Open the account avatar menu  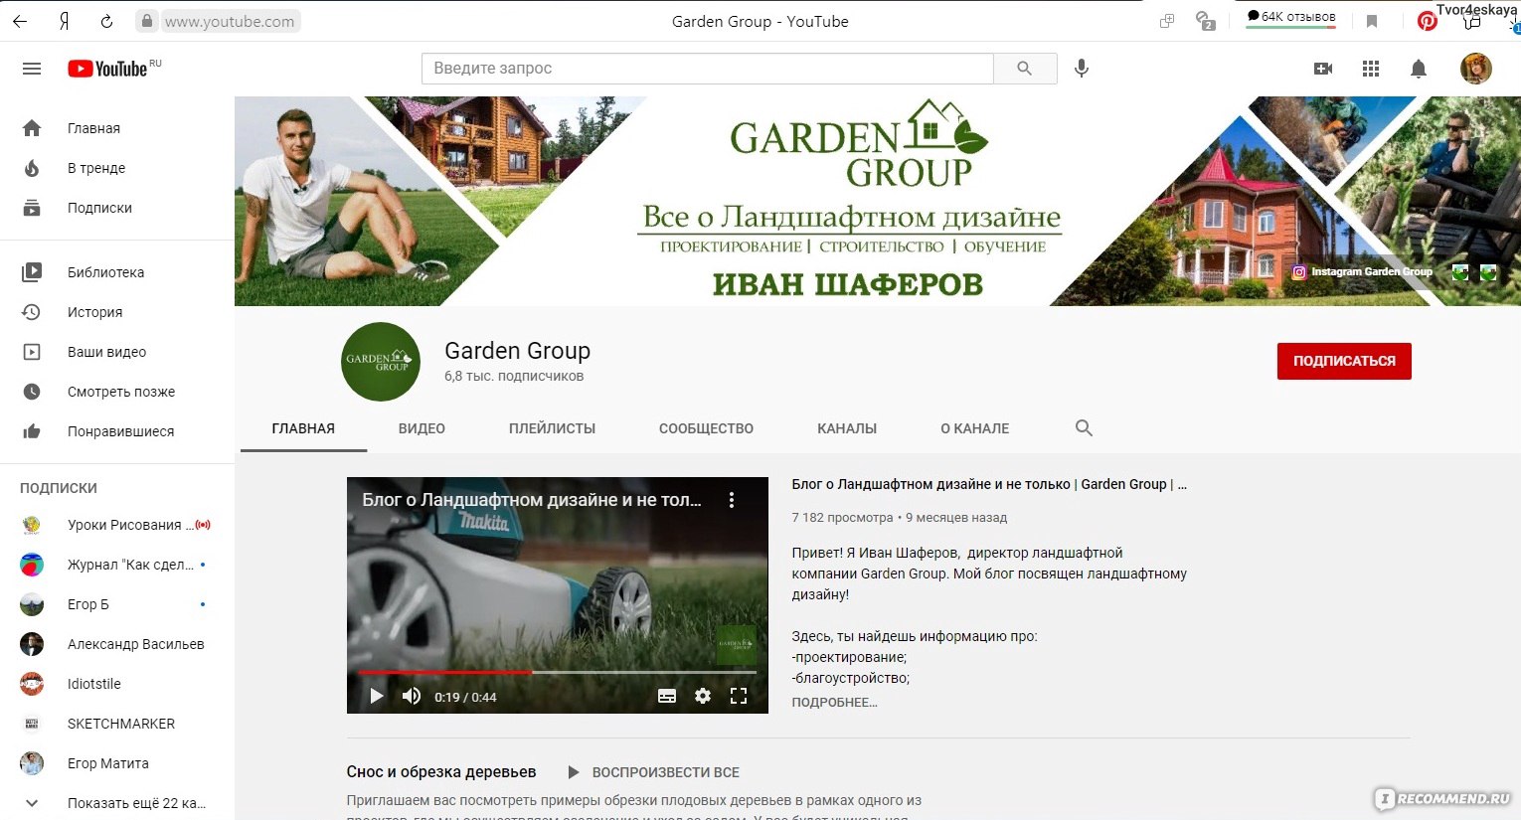(1475, 69)
